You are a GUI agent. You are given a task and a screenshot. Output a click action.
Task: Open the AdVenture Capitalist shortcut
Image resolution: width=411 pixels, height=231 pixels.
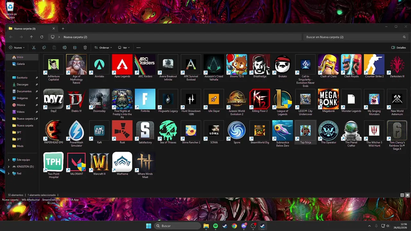pos(54,64)
